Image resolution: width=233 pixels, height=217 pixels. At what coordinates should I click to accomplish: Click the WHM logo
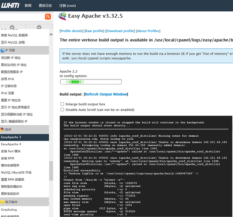[10, 5]
